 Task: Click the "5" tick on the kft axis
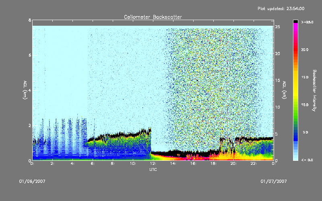click(x=277, y=134)
